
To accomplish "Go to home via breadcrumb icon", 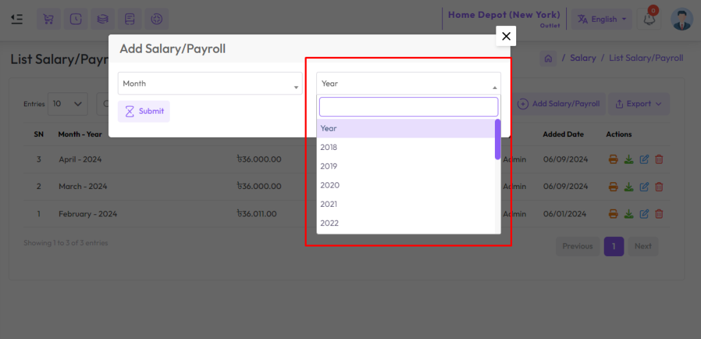I will click(548, 58).
